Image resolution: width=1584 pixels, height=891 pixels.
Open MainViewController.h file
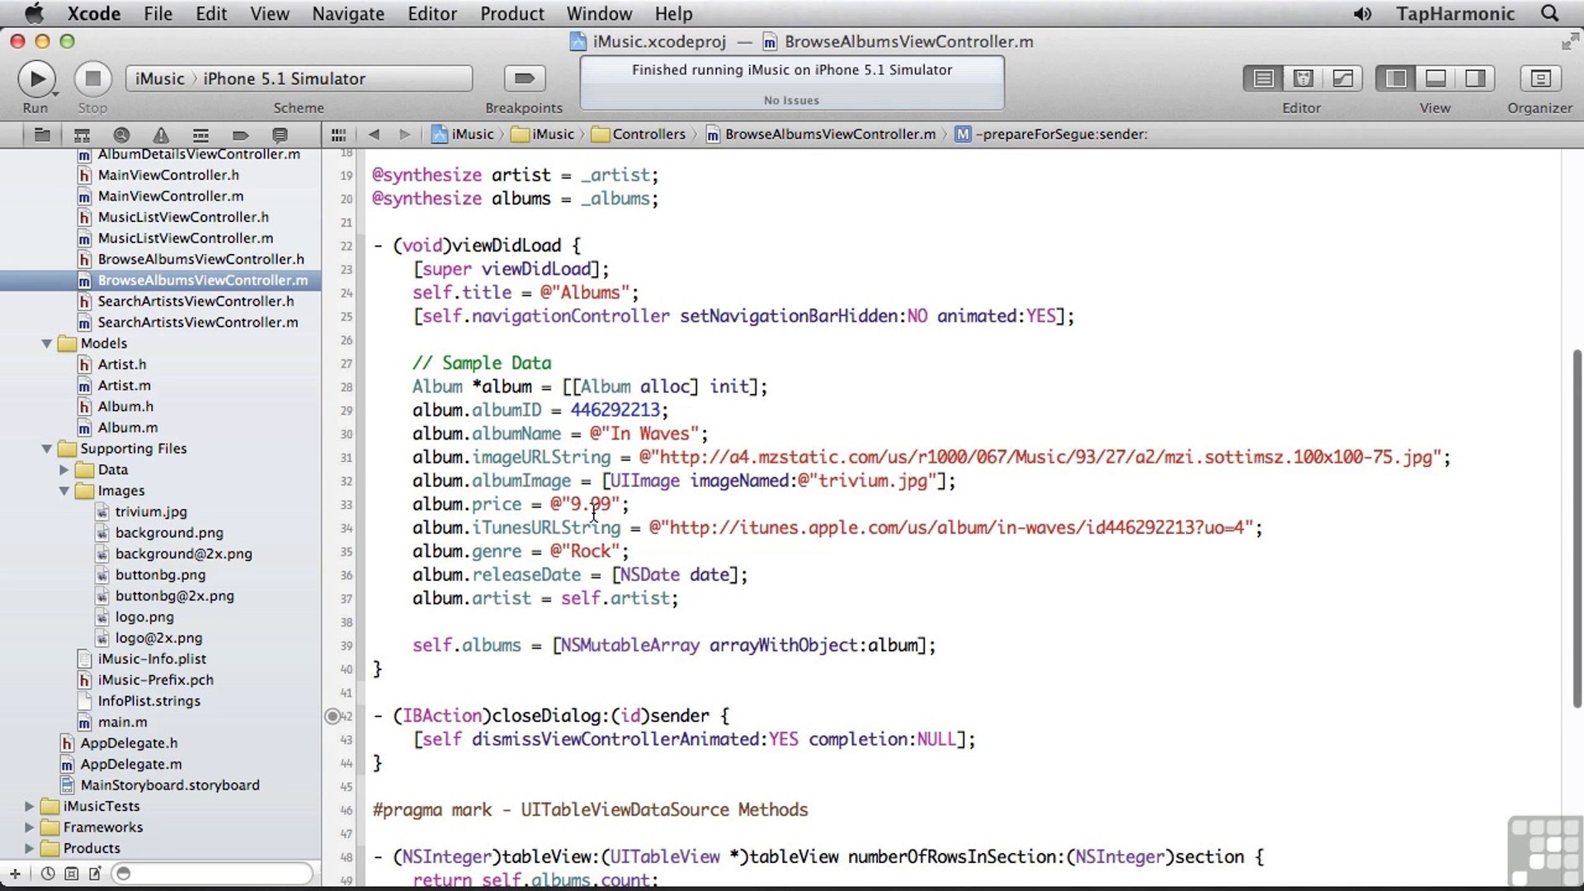coord(168,175)
